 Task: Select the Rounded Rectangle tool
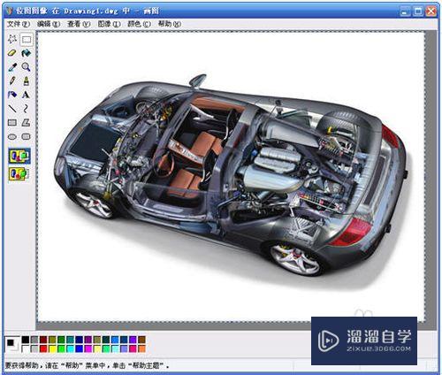(x=26, y=136)
